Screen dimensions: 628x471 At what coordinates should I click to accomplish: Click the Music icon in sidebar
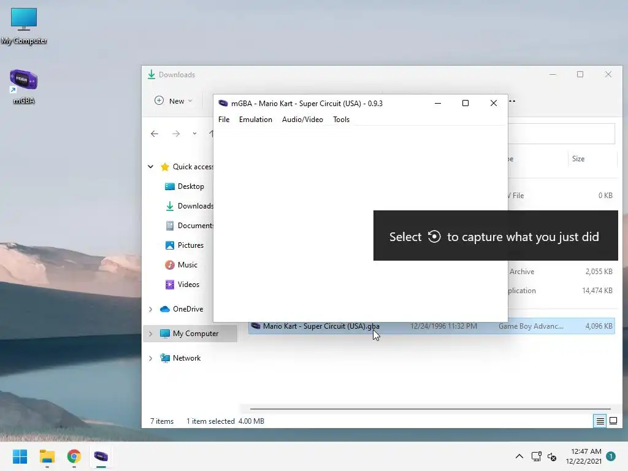[170, 265]
